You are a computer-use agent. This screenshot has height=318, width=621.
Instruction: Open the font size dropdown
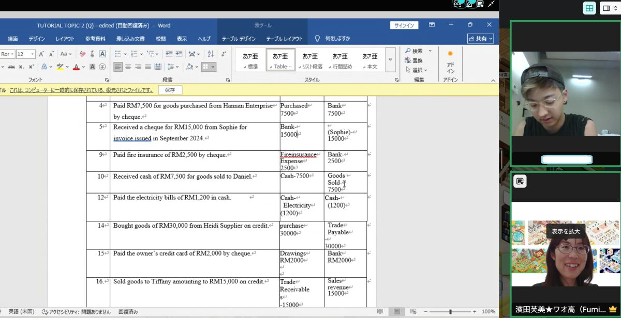(x=33, y=54)
